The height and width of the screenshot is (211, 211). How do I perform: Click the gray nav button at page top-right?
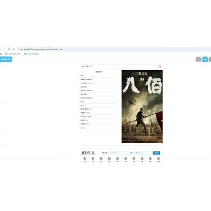[x=198, y=60]
